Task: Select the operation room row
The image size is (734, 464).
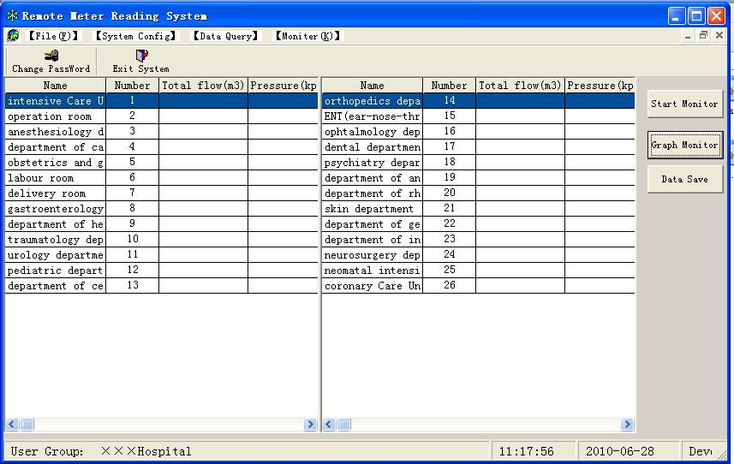Action: pyautogui.click(x=55, y=116)
